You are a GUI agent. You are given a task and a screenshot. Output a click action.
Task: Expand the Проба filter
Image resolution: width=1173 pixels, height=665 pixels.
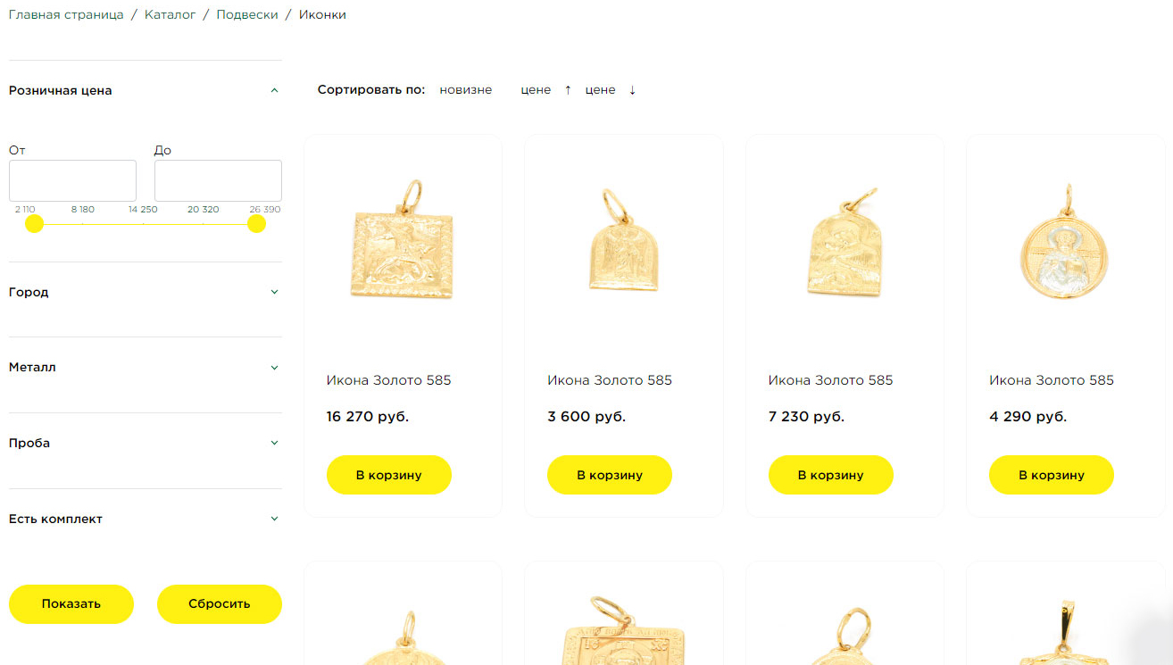coord(274,443)
